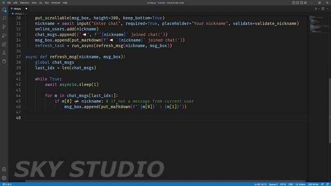The width and height of the screenshot is (331, 186).
Task: Toggle Panel visibility from title bar
Action: (297, 3)
